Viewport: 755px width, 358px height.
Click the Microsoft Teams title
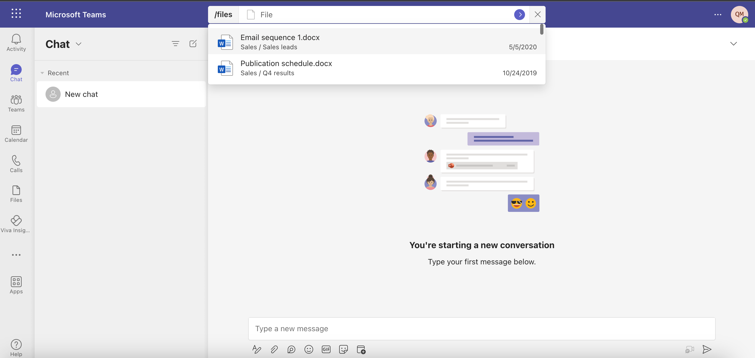click(x=76, y=15)
